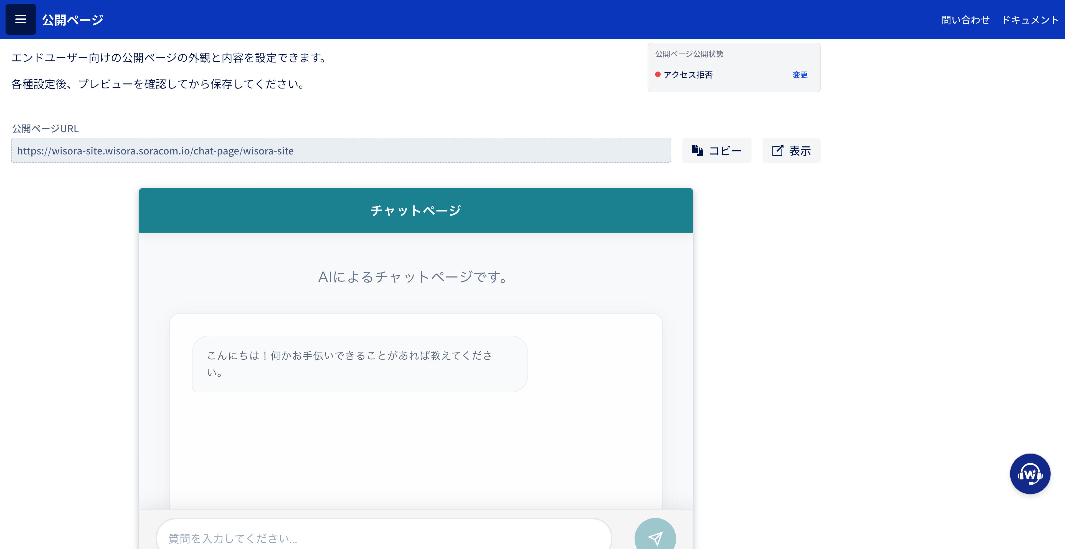
Task: Click the AIによるチャットページです description text
Action: [414, 277]
